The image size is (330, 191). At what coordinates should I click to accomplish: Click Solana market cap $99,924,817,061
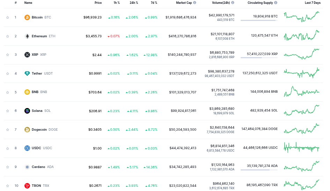[184, 111]
